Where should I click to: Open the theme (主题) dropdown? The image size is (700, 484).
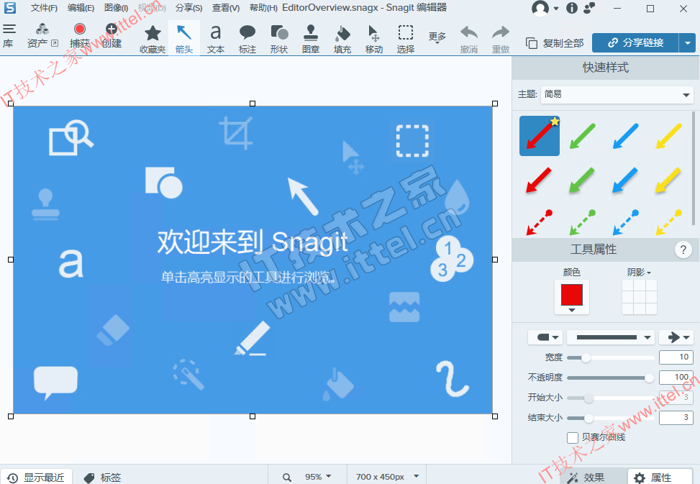pos(617,94)
